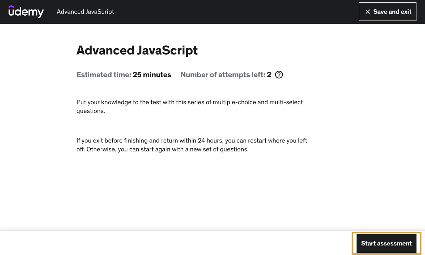The image size is (425, 255).
Task: Start the assessment
Action: coord(386,243)
